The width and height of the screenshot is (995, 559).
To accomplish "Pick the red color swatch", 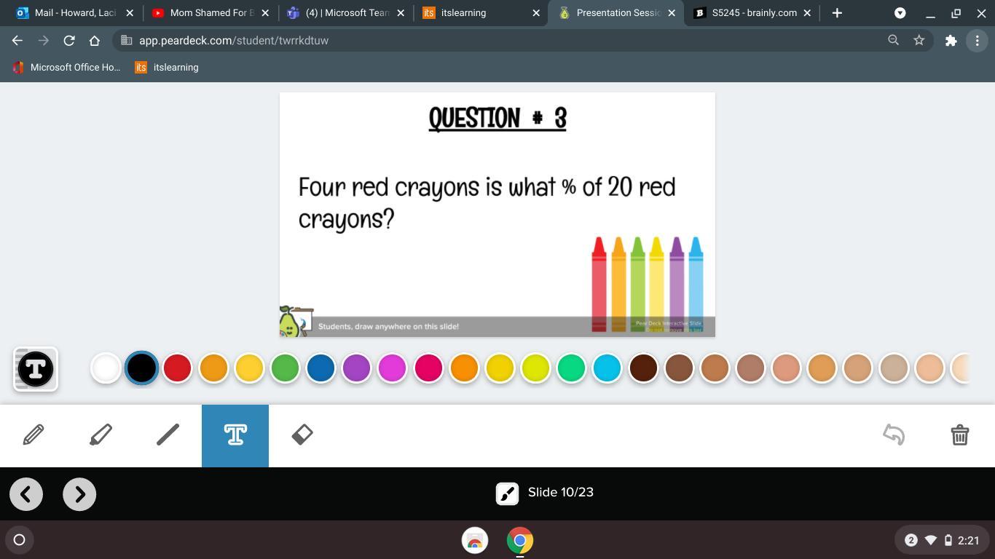I will point(177,368).
